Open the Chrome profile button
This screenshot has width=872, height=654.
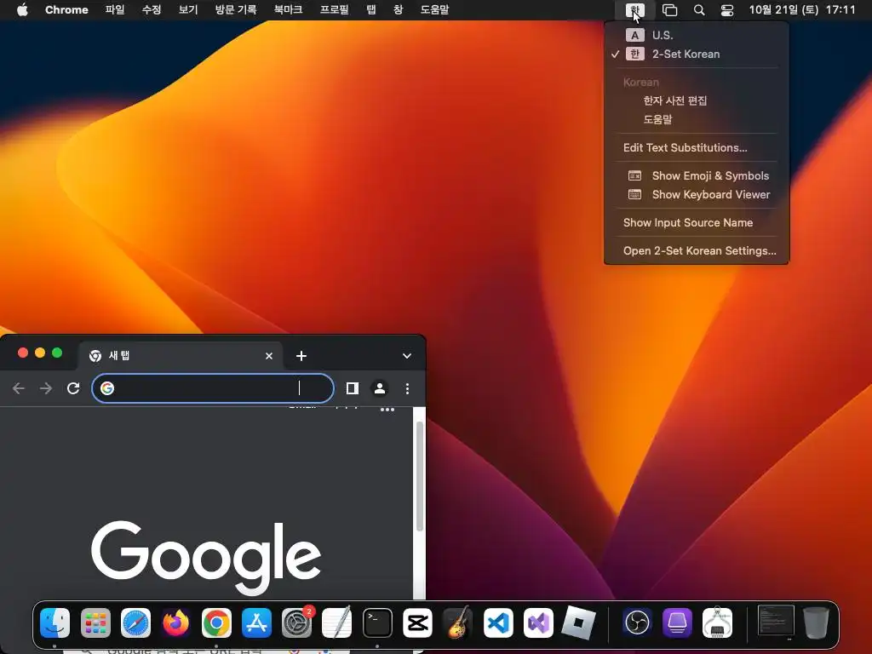pos(380,388)
